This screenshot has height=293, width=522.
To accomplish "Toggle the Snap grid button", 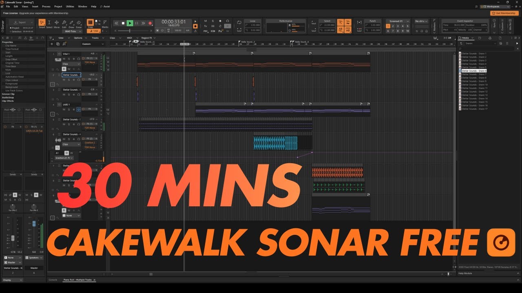I will click(x=90, y=22).
